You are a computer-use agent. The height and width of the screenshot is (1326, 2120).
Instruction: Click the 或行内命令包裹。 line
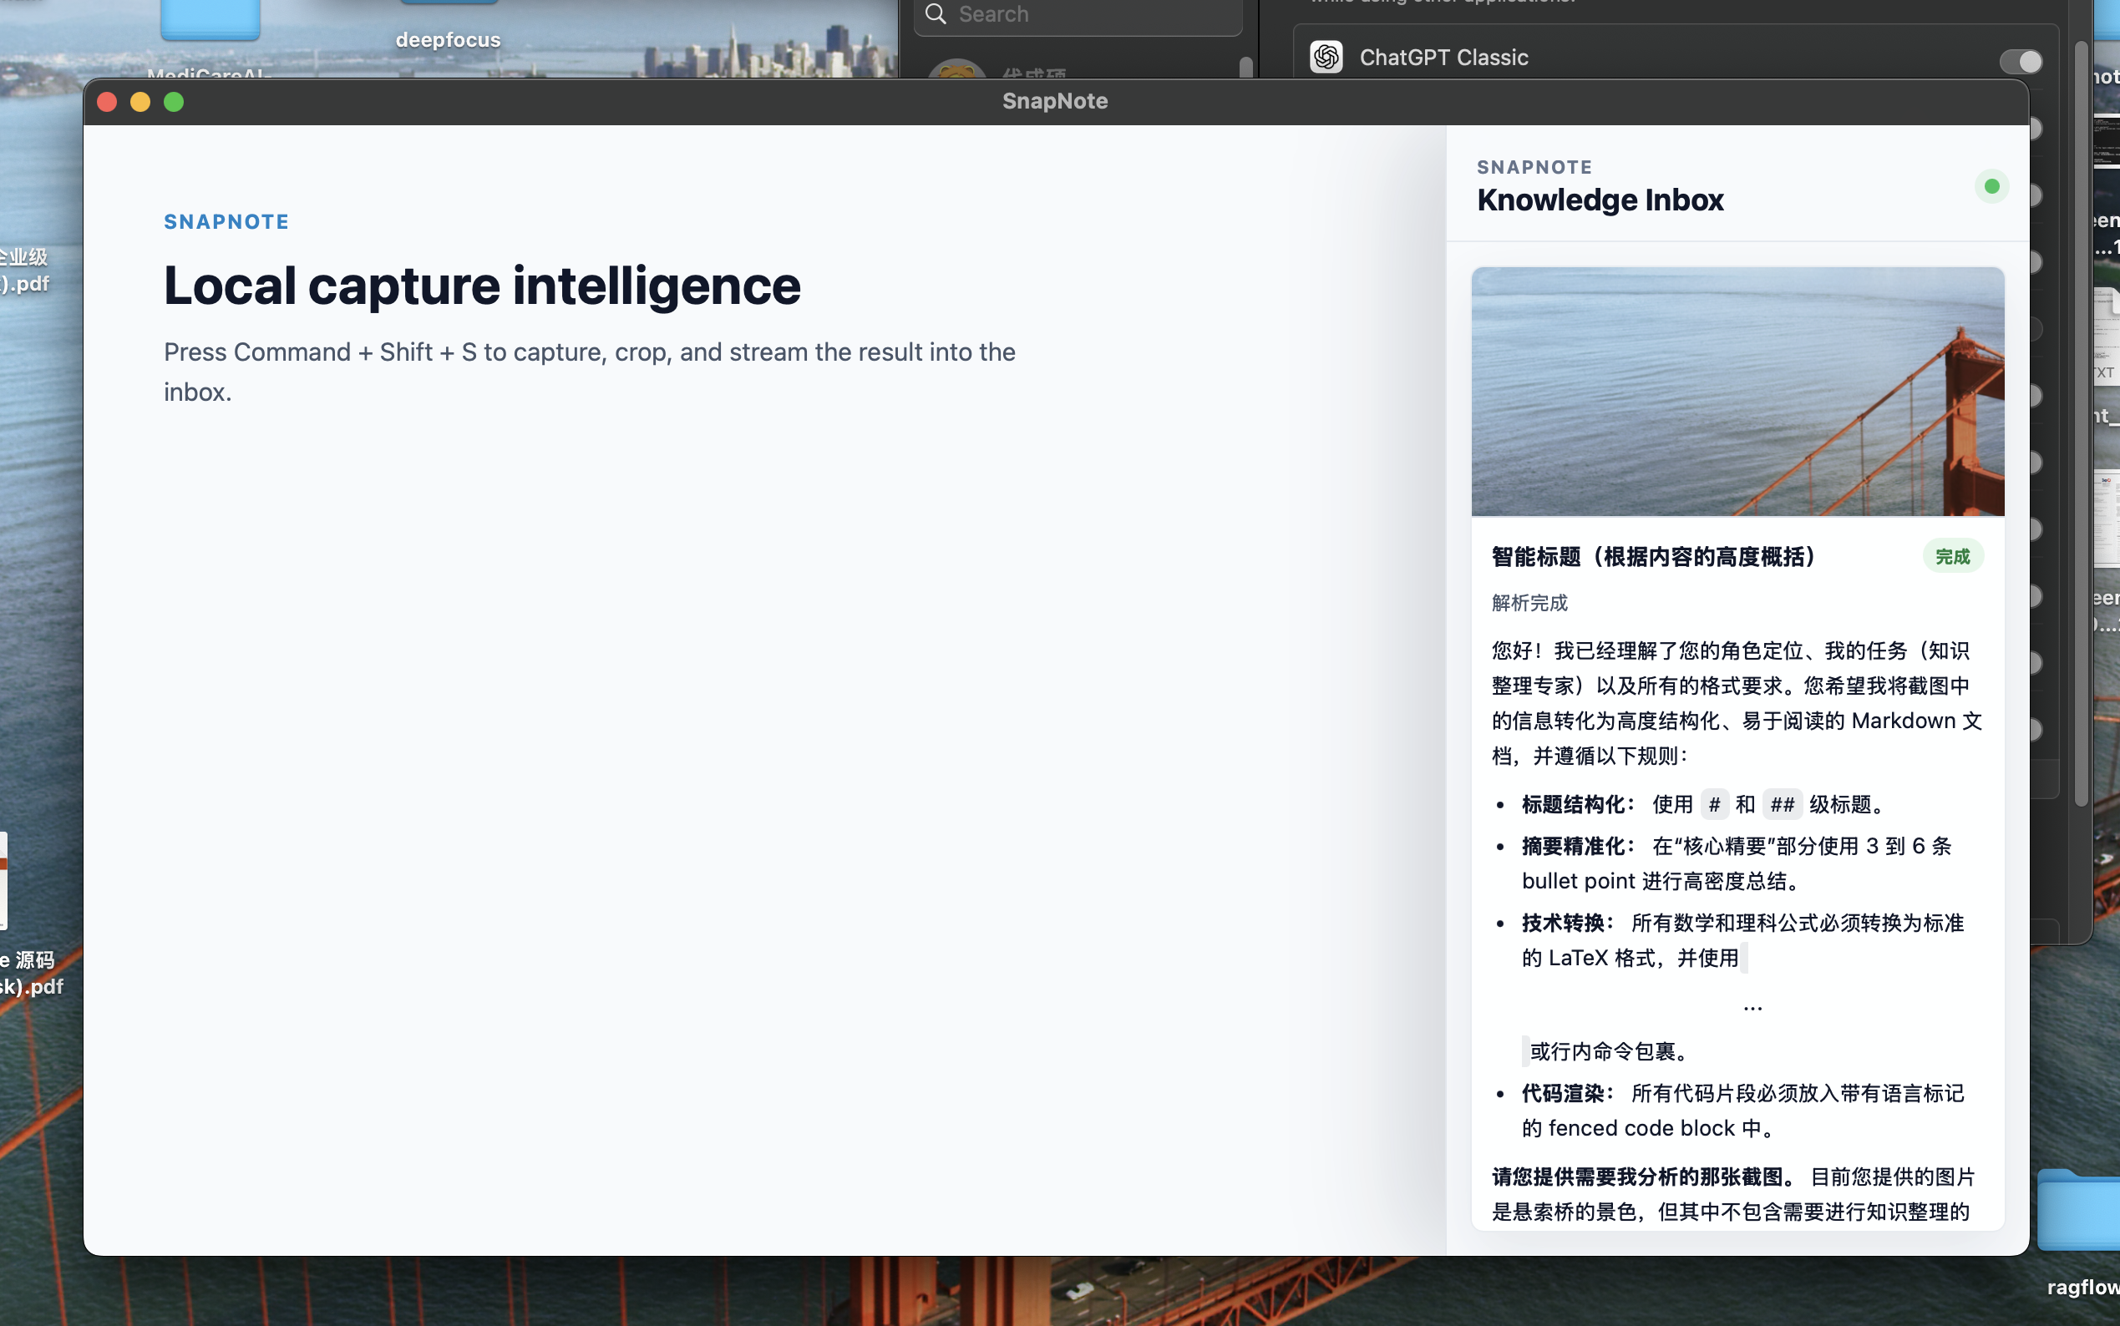click(1608, 1051)
